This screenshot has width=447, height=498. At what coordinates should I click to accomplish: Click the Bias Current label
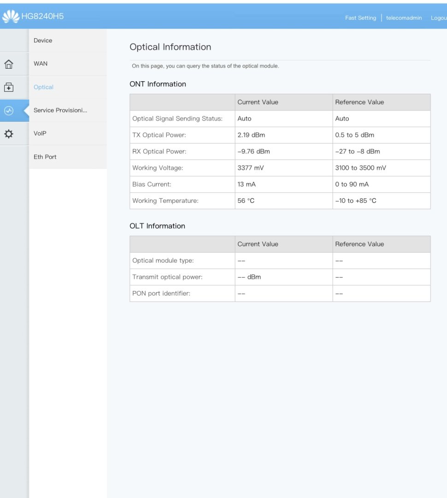(x=152, y=184)
